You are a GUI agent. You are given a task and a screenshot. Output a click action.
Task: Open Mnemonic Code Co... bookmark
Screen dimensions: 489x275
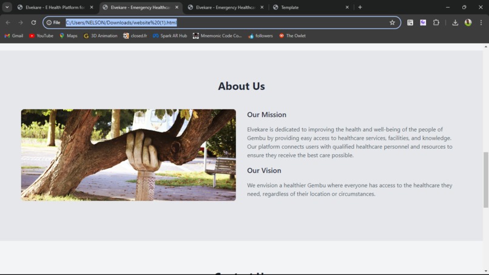[x=217, y=36]
